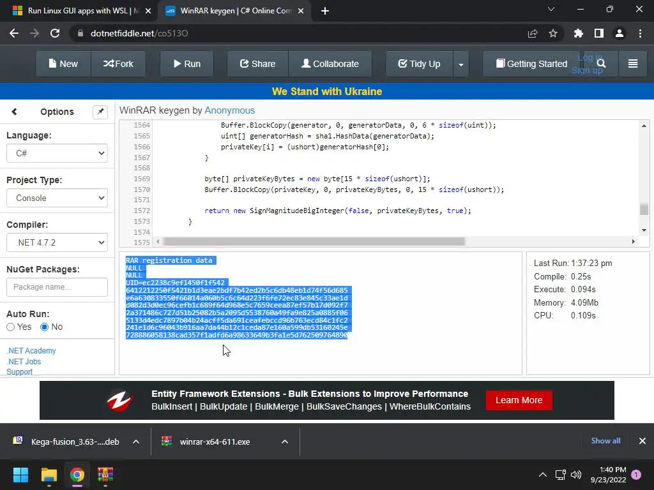Screen dimensions: 654x490
Task: Pin the Options panel
Action: click(100, 112)
